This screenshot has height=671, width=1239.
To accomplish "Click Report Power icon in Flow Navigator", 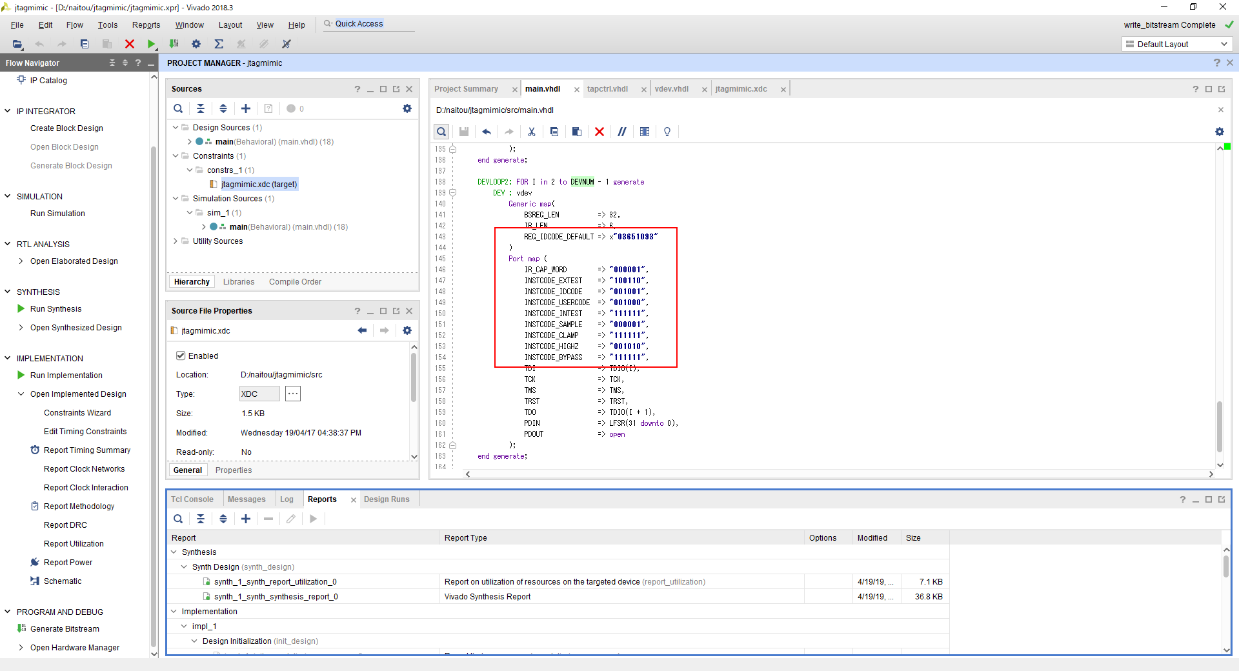I will (x=35, y=563).
